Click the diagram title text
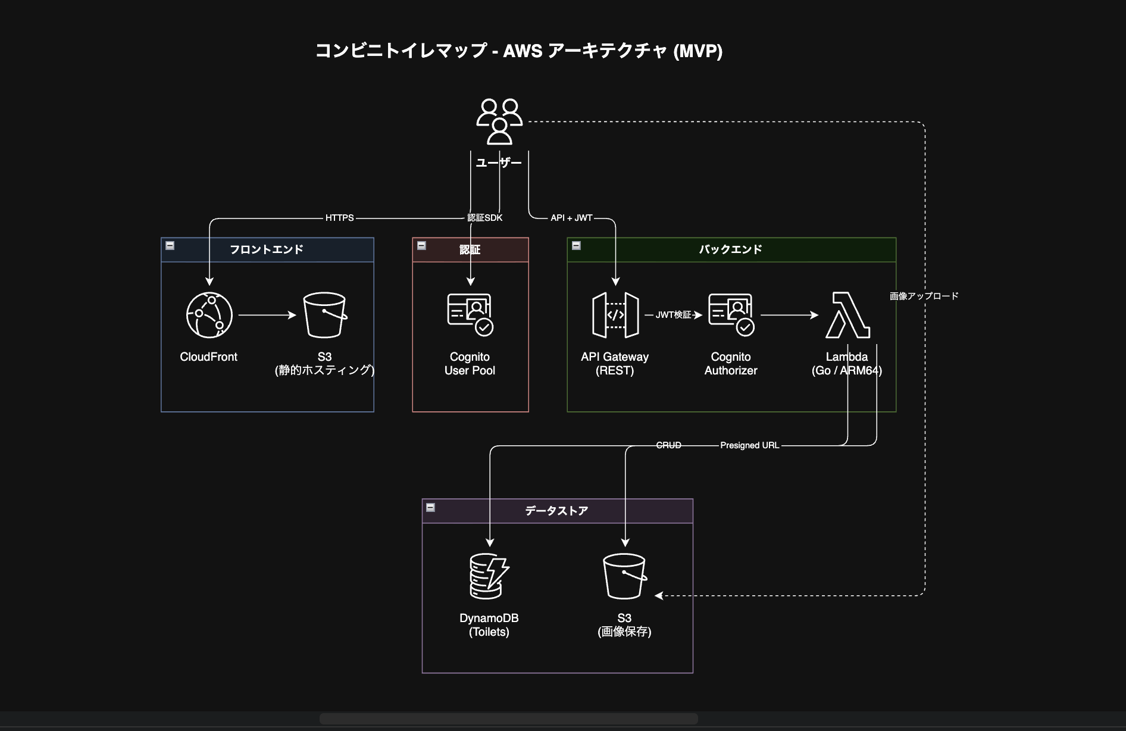The width and height of the screenshot is (1126, 731). pyautogui.click(x=518, y=51)
